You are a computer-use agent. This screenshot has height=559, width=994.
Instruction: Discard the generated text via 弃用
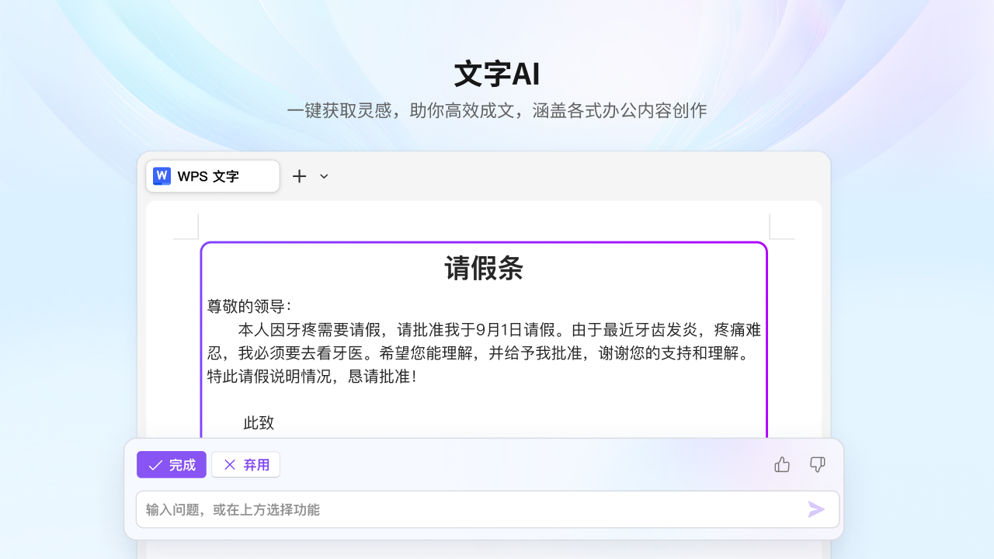click(245, 464)
